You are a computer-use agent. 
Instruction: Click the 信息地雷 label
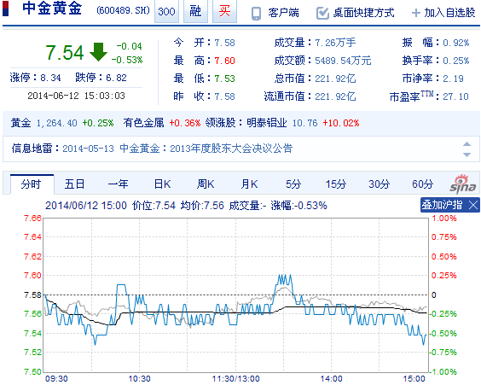32,149
